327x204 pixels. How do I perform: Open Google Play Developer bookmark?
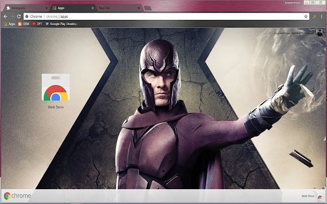61,24
